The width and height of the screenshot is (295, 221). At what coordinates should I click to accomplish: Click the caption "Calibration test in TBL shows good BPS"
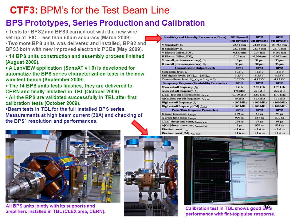tap(230, 211)
